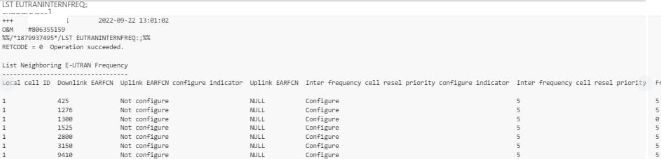This screenshot has height=159, width=661.
Task: Select the Downlink EARFCN column header
Action: tap(85, 83)
